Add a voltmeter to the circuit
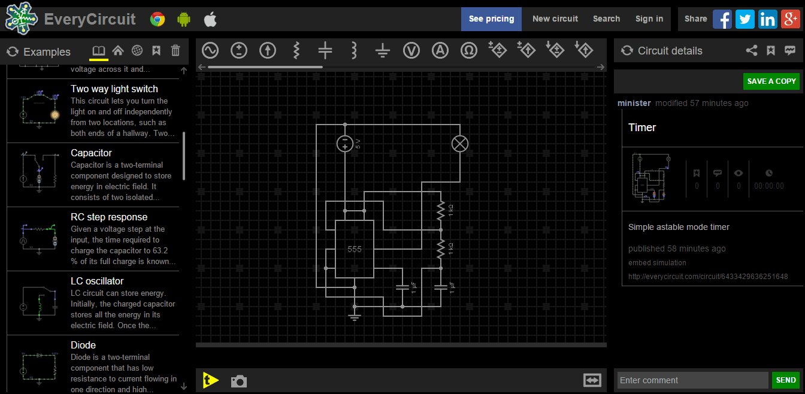Viewport: 805px width, 394px height. (x=411, y=50)
